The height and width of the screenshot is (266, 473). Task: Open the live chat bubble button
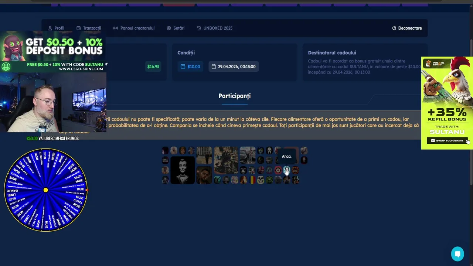457,254
